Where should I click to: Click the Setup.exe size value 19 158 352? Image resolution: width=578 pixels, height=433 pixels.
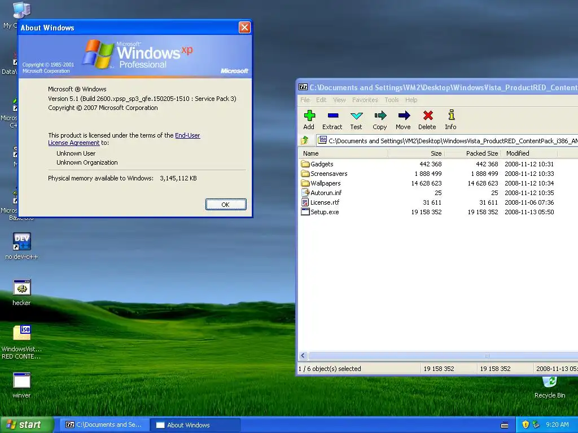coord(426,212)
